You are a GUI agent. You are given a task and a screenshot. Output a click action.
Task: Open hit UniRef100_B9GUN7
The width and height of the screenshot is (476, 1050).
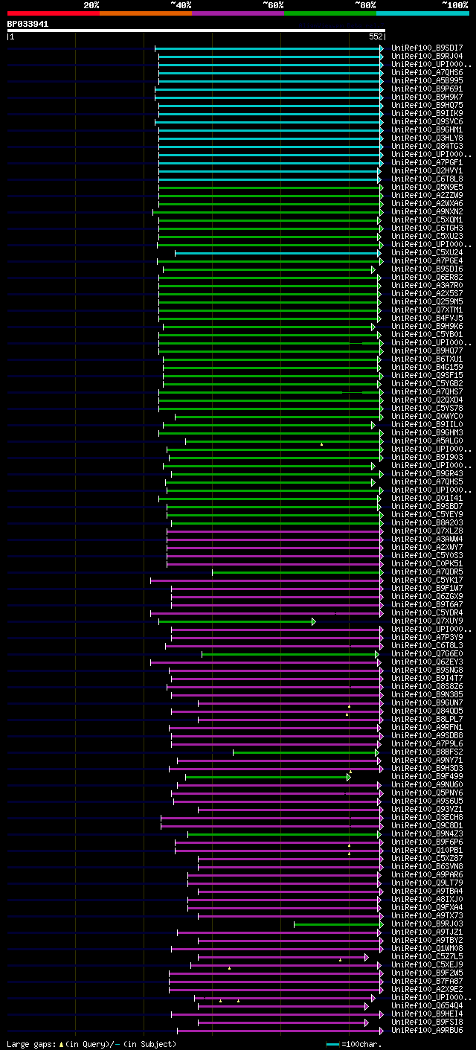tap(427, 702)
